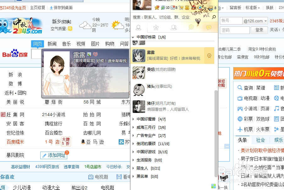Click the magnifier icon in QQ search
The width and height of the screenshot is (284, 190).
(x=214, y=17)
